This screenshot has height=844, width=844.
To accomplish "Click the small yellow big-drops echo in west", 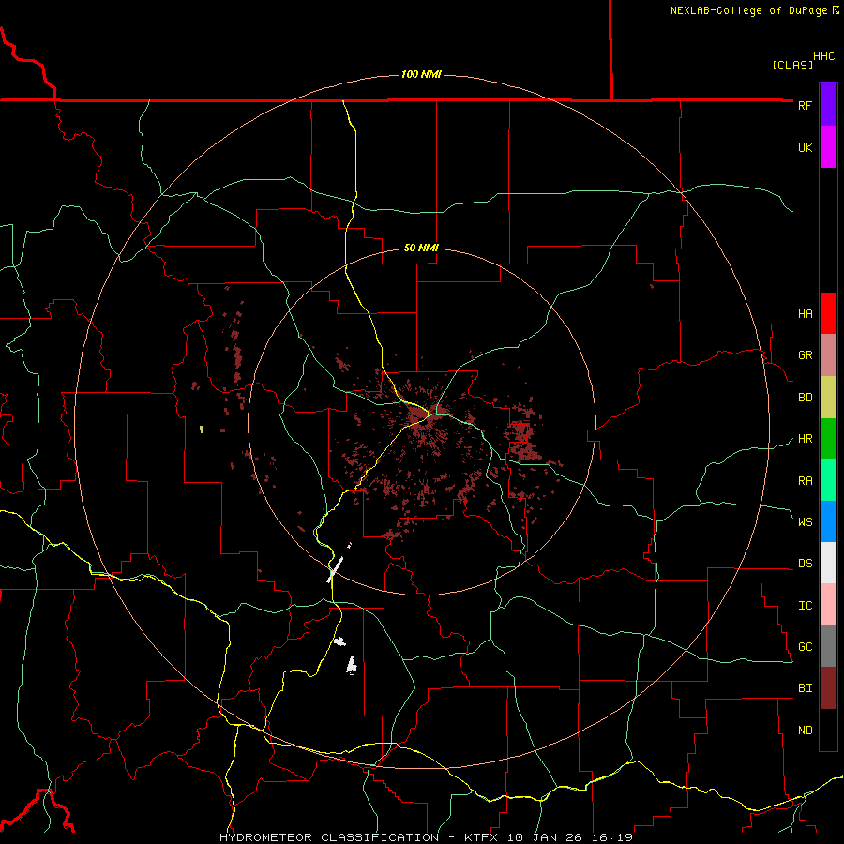I will (x=202, y=429).
